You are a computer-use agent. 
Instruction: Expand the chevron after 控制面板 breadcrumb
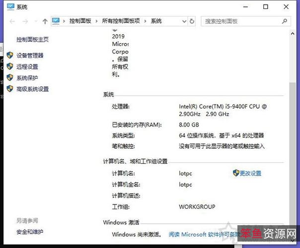(x=96, y=21)
